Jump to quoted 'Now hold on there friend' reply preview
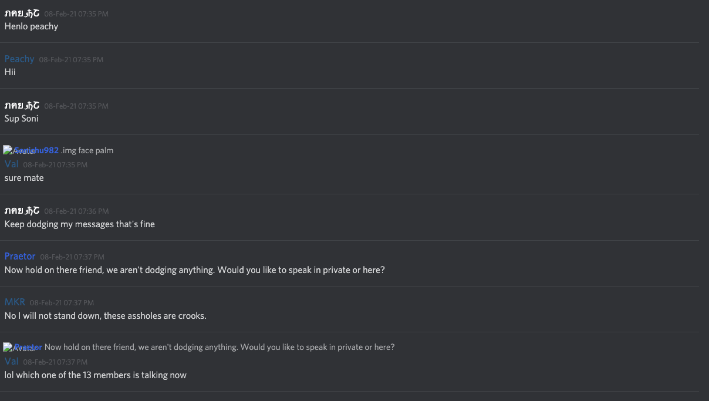709x401 pixels. pyautogui.click(x=220, y=347)
